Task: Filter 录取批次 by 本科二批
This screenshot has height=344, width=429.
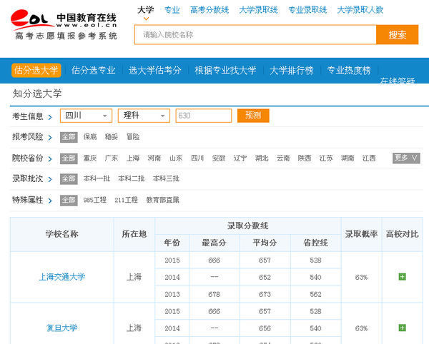Action: click(x=132, y=178)
